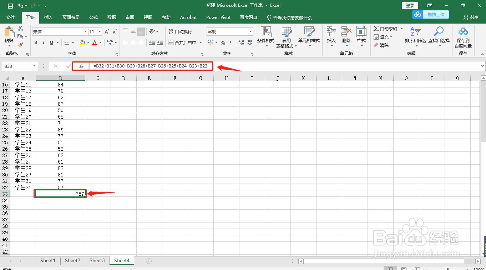The height and width of the screenshot is (270, 486).
Task: Click the Format Painter brush icon
Action: pyautogui.click(x=20, y=45)
